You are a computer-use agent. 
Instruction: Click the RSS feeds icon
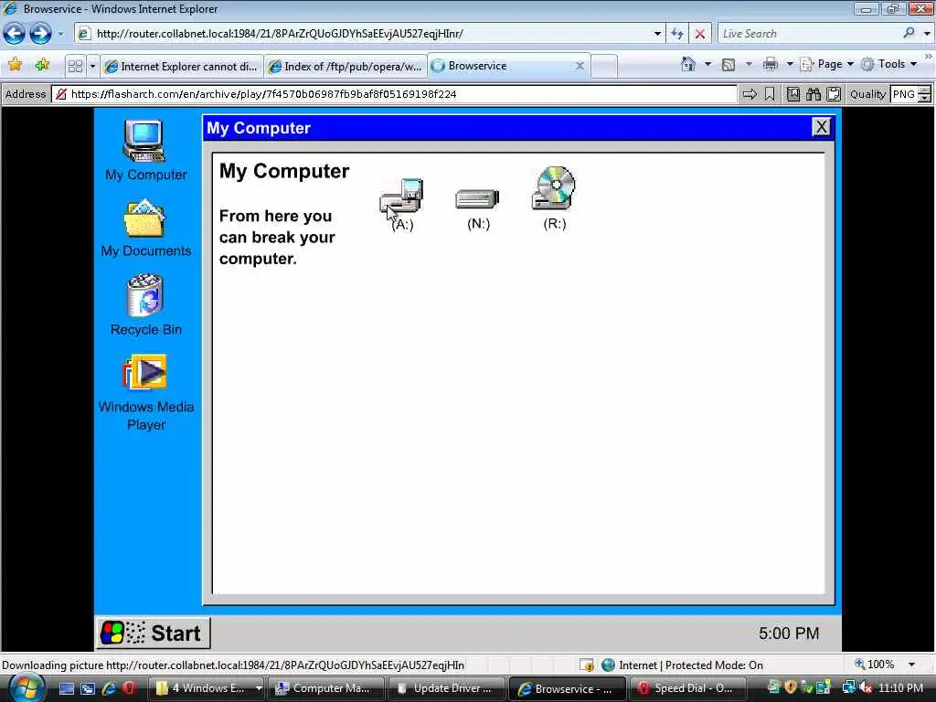point(729,65)
